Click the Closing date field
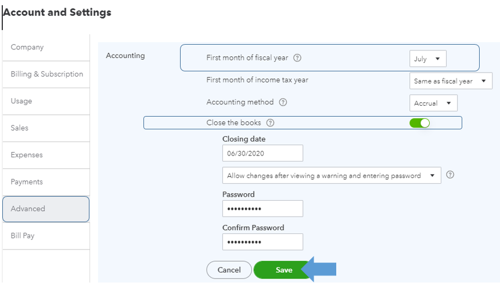The width and height of the screenshot is (500, 286). pyautogui.click(x=262, y=153)
